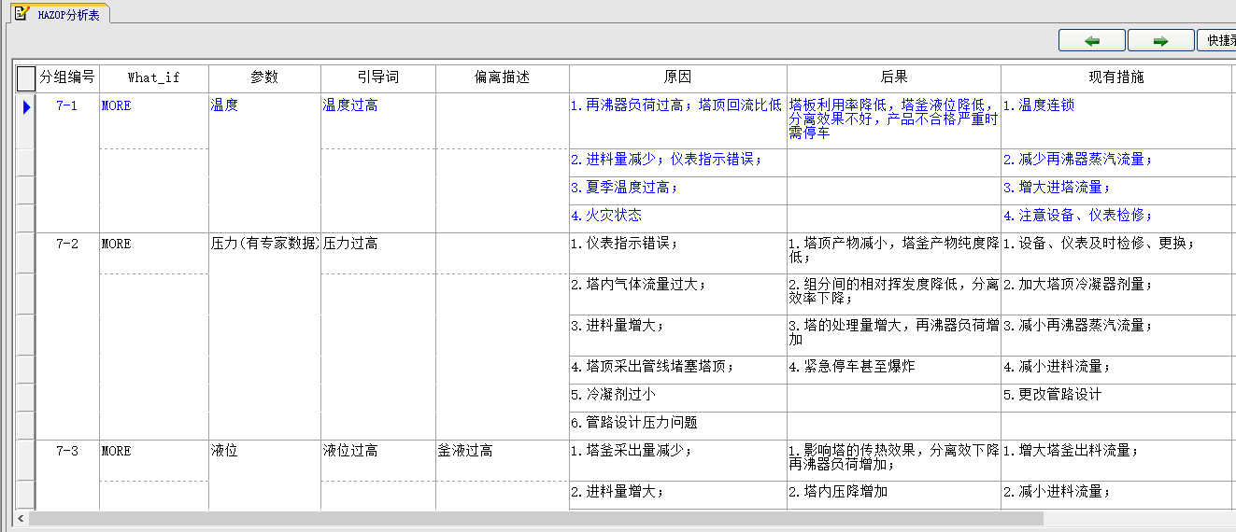
Task: Click the horizontal scrollbar left arrow
Action: pos(21,518)
